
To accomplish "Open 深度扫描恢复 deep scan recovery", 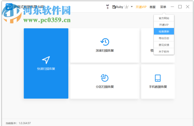I will [x=105, y=45].
